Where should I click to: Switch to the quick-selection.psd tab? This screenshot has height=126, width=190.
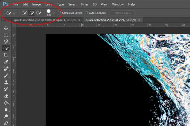click(45, 20)
